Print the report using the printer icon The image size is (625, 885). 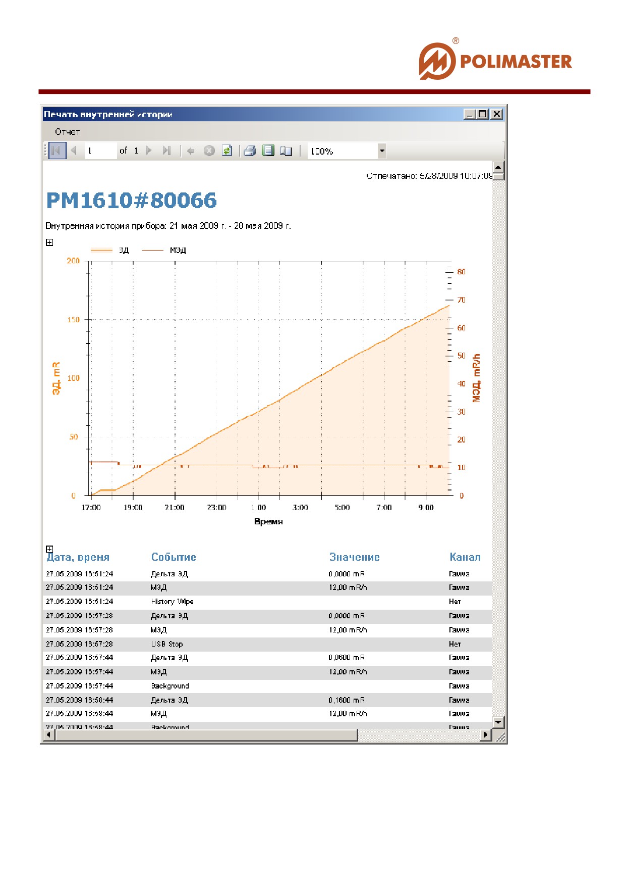pyautogui.click(x=250, y=151)
